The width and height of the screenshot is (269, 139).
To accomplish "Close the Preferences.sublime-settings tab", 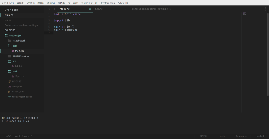I will click(170, 9).
